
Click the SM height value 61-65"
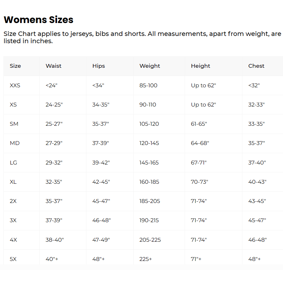pos(199,124)
